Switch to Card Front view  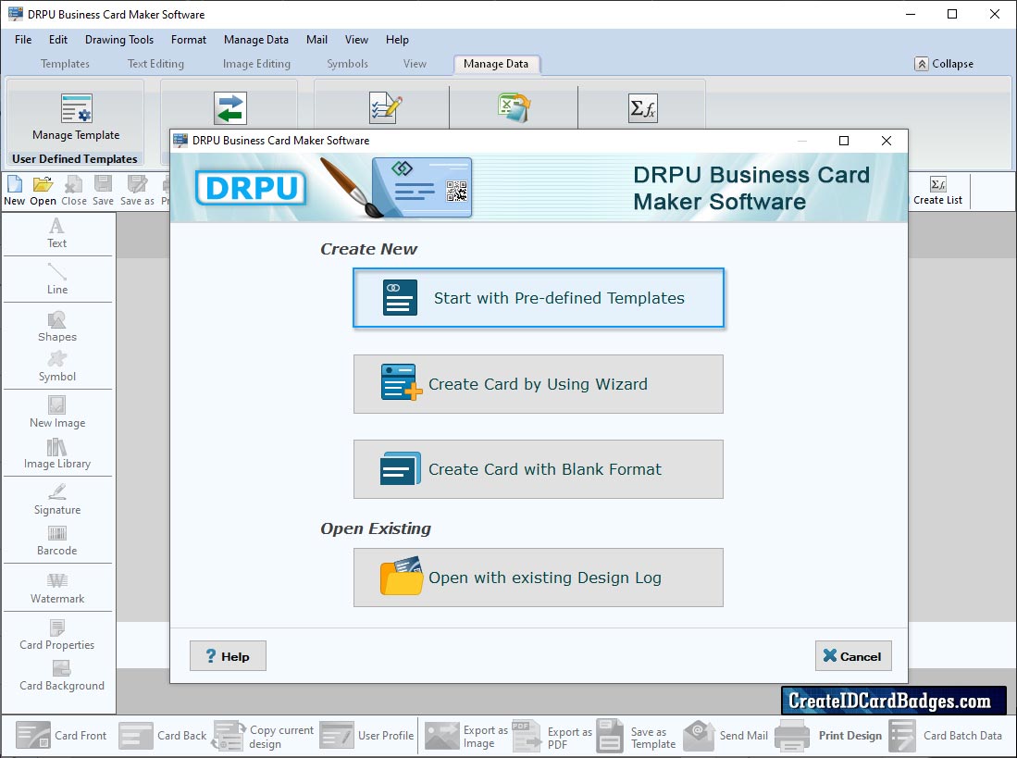(61, 736)
